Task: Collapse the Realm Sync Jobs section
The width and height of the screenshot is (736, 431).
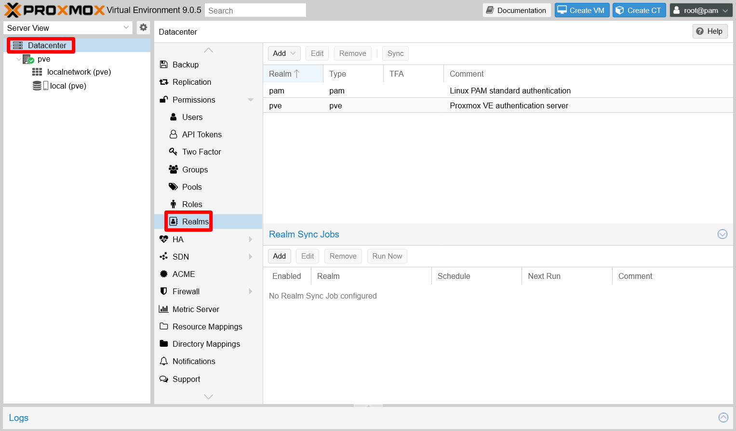Action: pyautogui.click(x=722, y=234)
